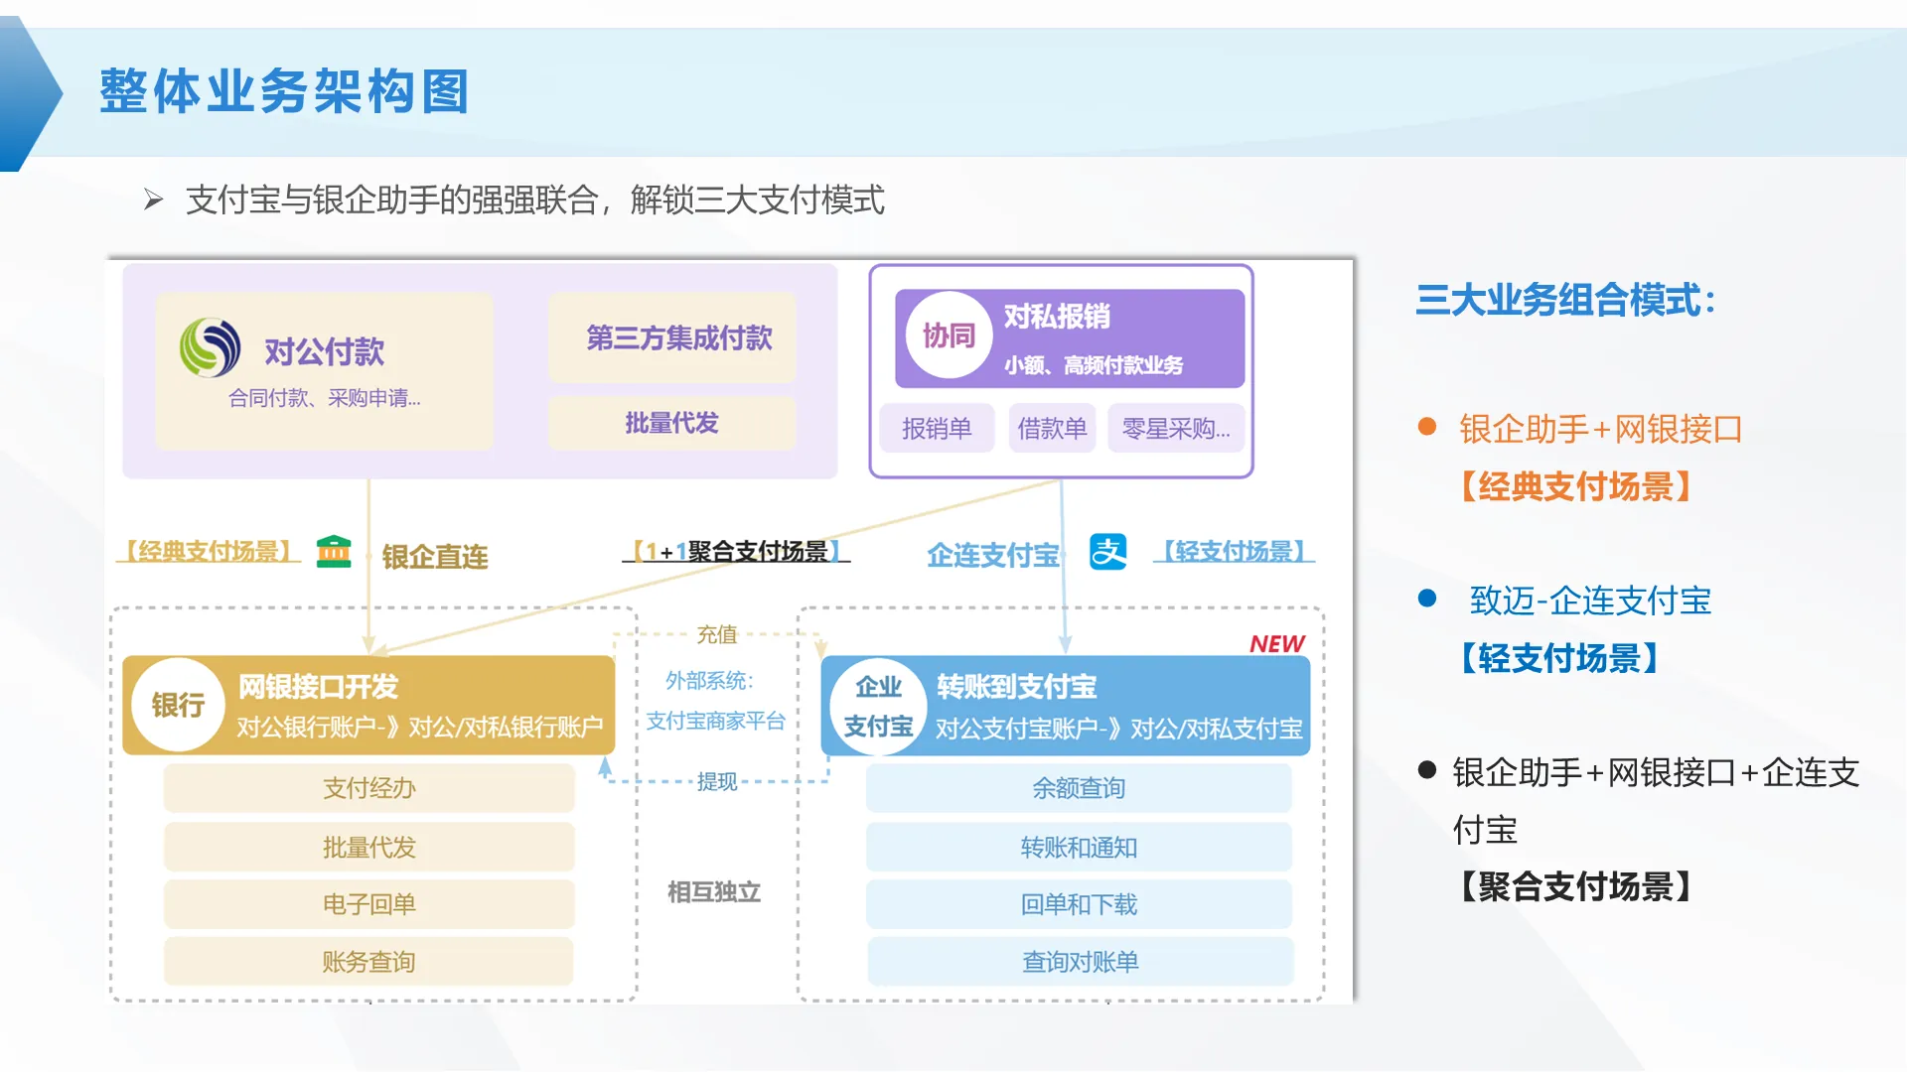1907x1072 pixels.
Task: Click the 回单和下载 row
Action: coord(1080,904)
